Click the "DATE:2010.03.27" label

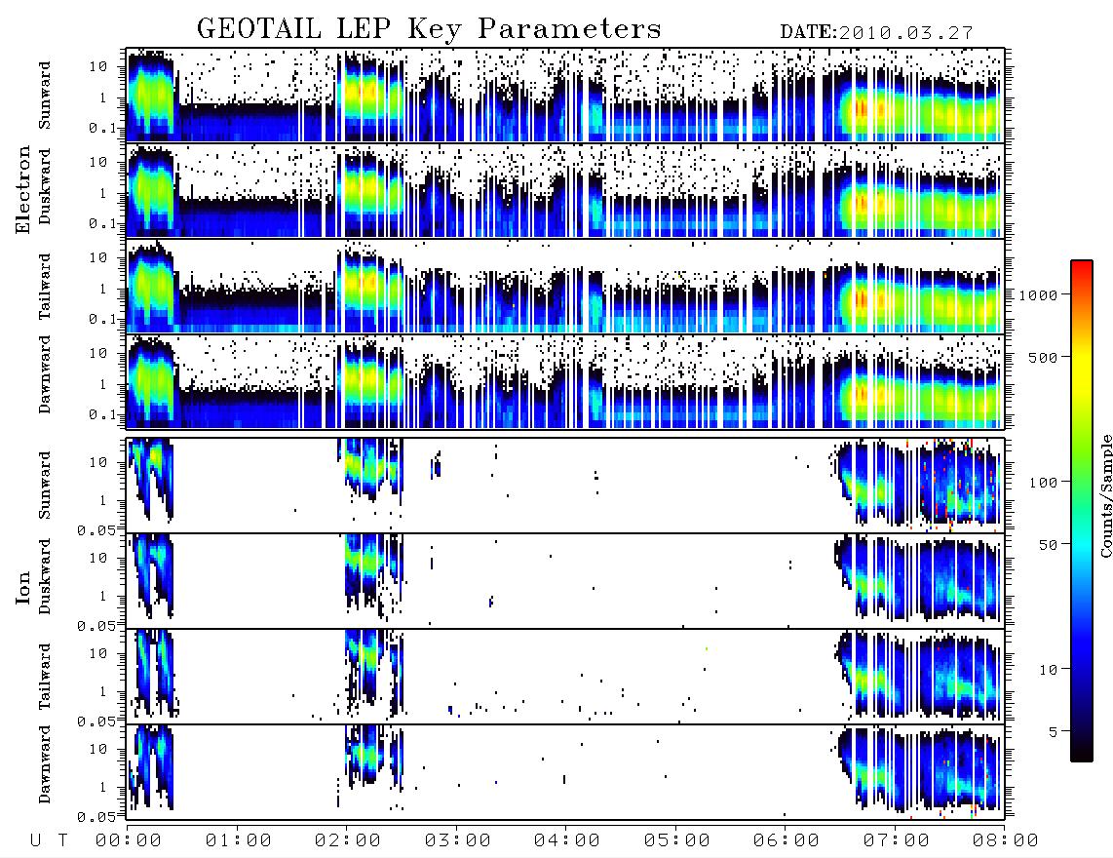876,33
